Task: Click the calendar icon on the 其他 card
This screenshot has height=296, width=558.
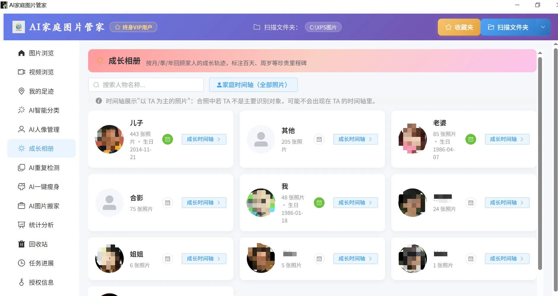Action: 319,139
